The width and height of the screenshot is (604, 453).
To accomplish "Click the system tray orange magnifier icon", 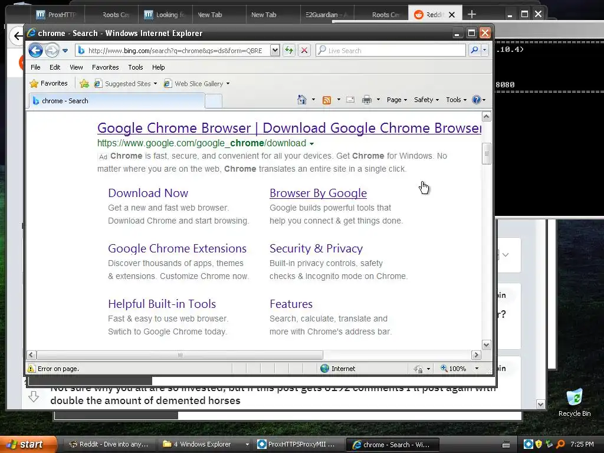I will (x=560, y=445).
